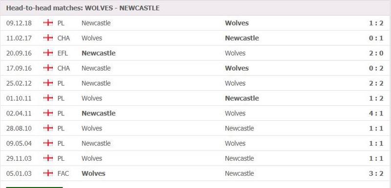Viewport: 391px width, 188px height.
Task: Click England flag icon for 02.04.11 match
Action: tap(48, 113)
